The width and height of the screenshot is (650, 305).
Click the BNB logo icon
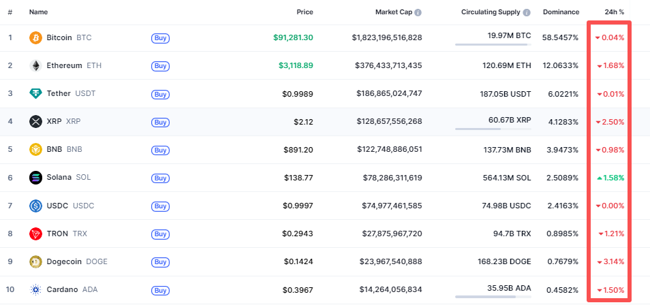pyautogui.click(x=35, y=149)
